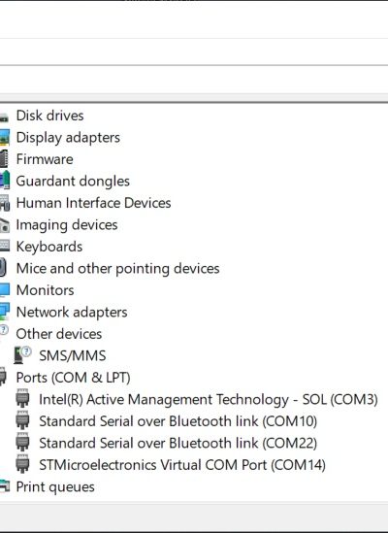Select the Keyboards category

49,247
